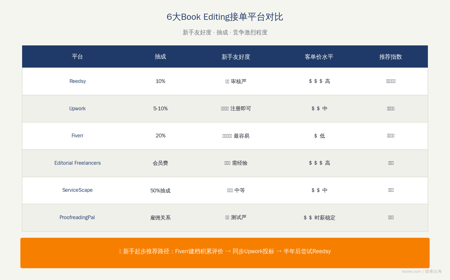This screenshot has height=280, width=450.
Task: Click the 20% commission cell
Action: tap(160, 136)
